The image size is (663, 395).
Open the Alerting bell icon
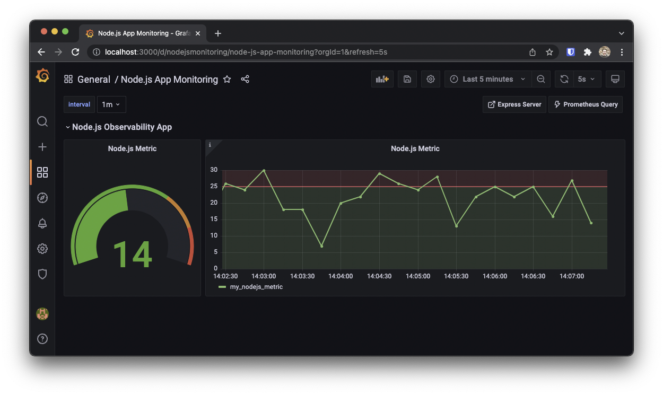tap(42, 223)
